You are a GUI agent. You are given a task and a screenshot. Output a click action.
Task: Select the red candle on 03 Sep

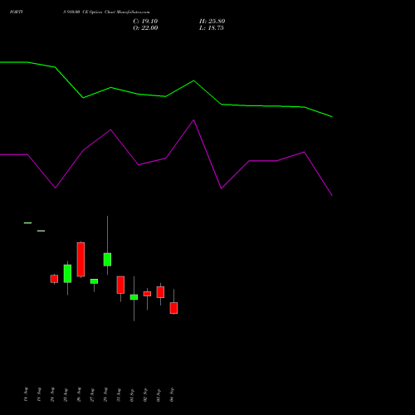click(x=160, y=292)
